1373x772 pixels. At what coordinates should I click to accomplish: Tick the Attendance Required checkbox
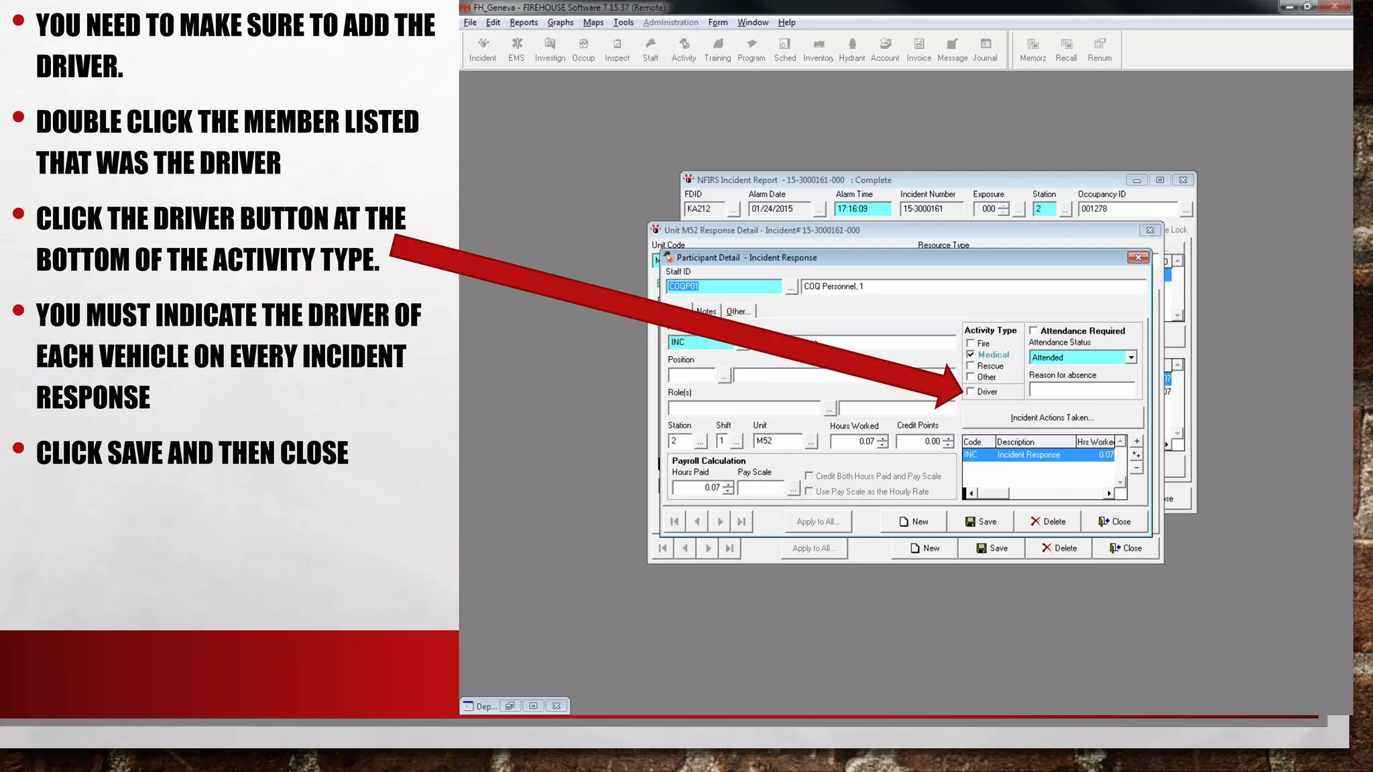point(1033,330)
